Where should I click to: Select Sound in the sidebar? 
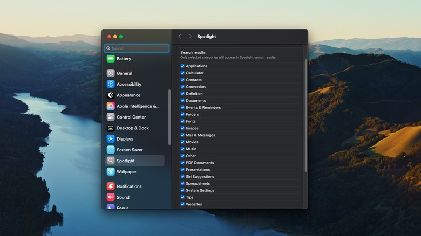123,197
